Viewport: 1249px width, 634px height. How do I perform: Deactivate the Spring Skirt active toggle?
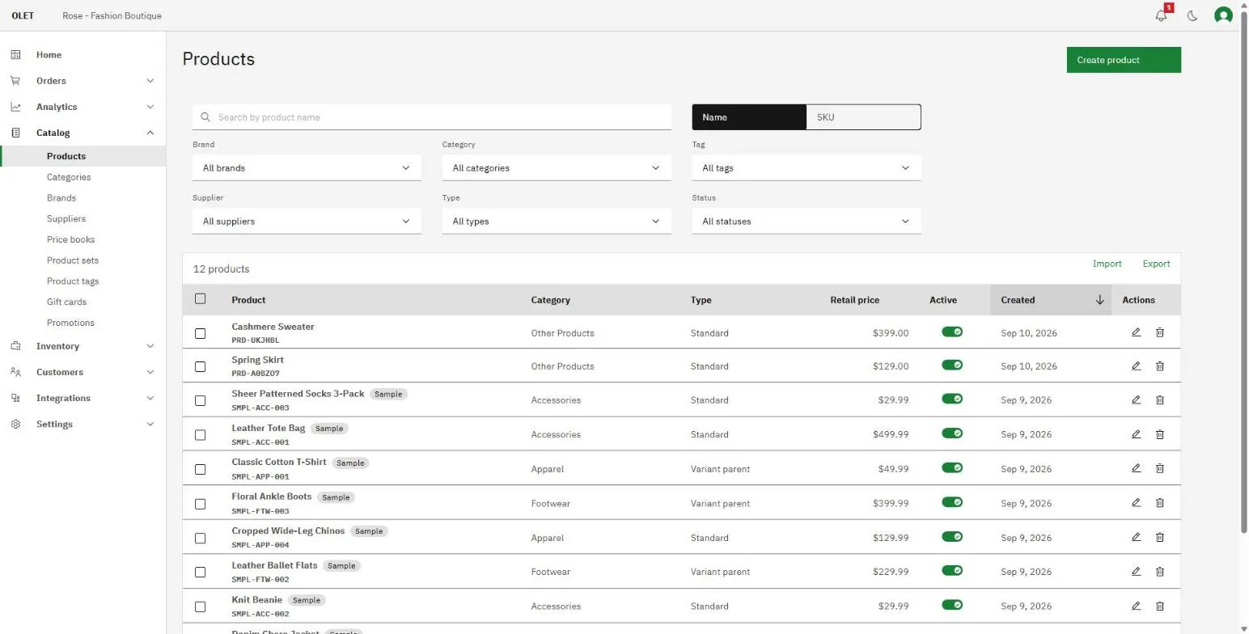[952, 366]
